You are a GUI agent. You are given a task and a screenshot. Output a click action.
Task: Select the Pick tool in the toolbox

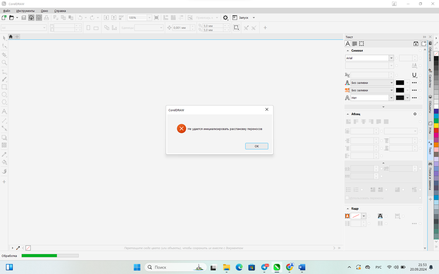click(x=4, y=38)
